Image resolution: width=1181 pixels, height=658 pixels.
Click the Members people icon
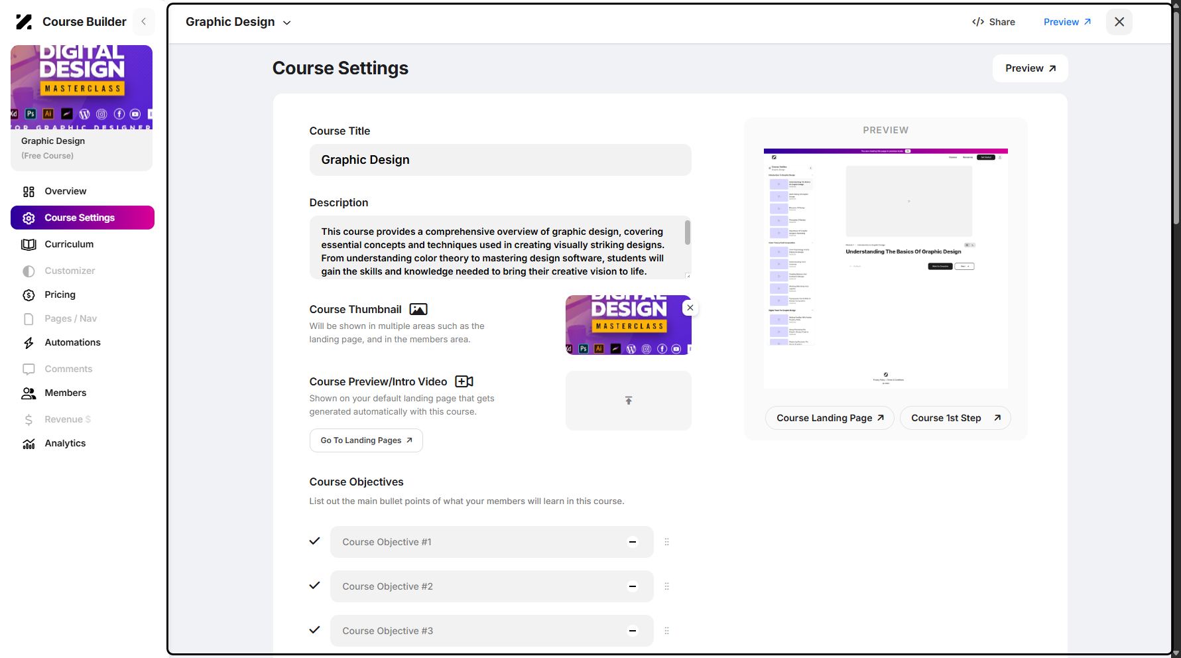(x=29, y=393)
